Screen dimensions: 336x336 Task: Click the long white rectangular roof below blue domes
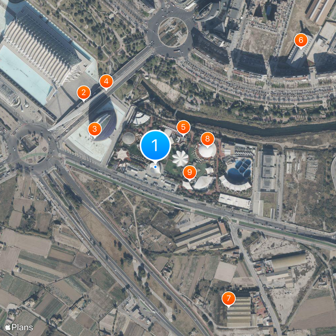click(x=235, y=201)
